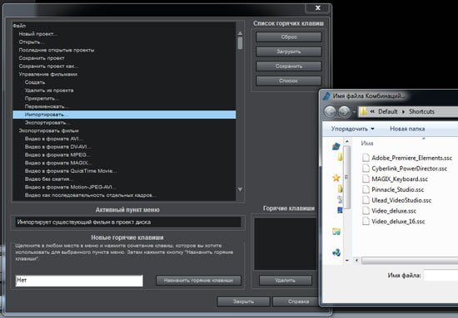Open Favorites star in navigation pane
This screenshot has width=458, height=318.
336,178
